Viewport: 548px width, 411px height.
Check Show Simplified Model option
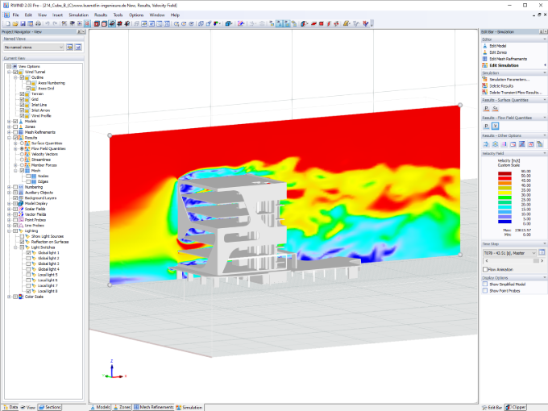[x=485, y=284]
